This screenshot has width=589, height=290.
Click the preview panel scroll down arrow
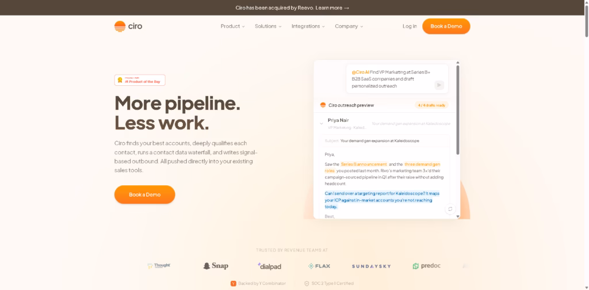(457, 216)
